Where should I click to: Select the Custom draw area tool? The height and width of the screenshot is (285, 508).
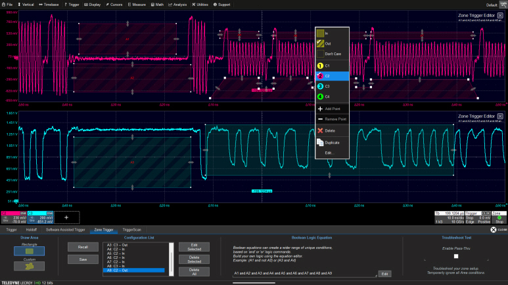click(x=29, y=266)
